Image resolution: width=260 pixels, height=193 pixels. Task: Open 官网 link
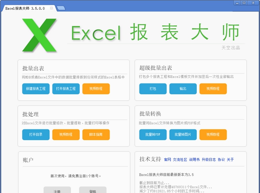[x=167, y=160]
